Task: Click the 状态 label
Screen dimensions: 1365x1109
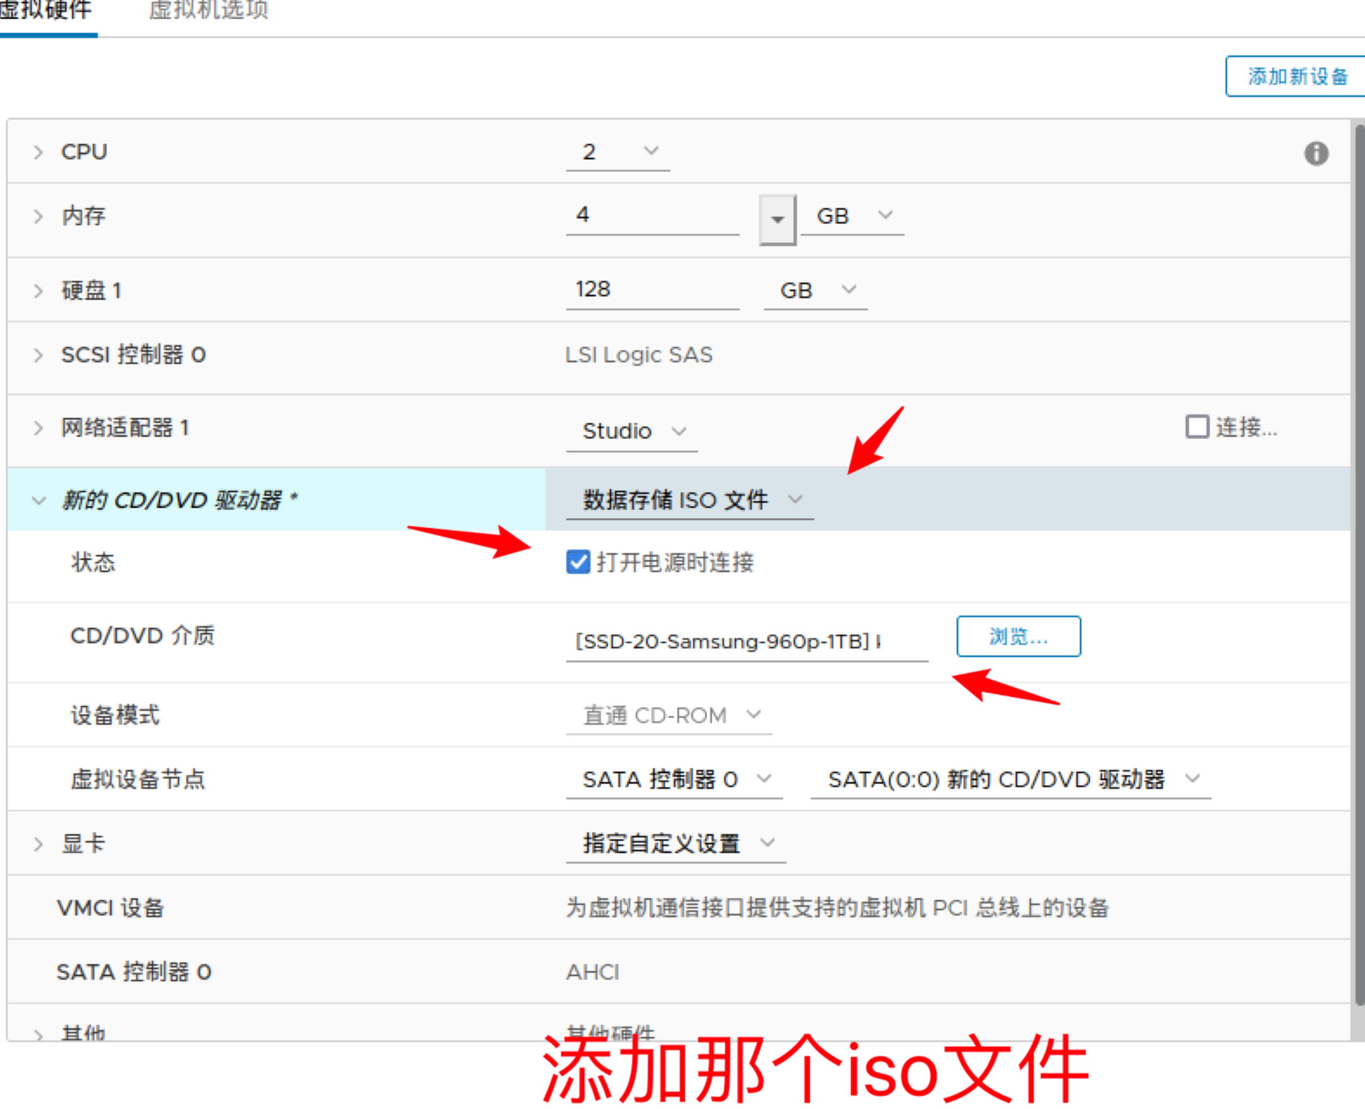Action: [x=93, y=562]
